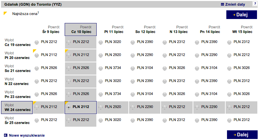The height and width of the screenshot is (140, 259).
Task: Select fare So 21 czerwiec / Pt 11 lipiec
Action: tap(101, 68)
